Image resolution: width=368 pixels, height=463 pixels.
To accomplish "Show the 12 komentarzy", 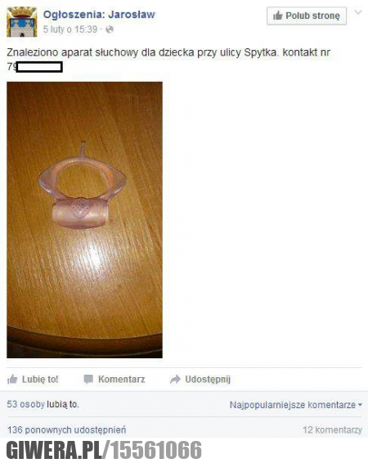I will (x=332, y=430).
